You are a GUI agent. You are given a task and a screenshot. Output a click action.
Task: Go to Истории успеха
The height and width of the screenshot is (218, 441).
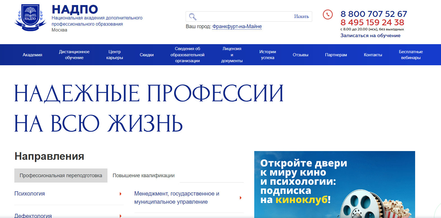267,55
